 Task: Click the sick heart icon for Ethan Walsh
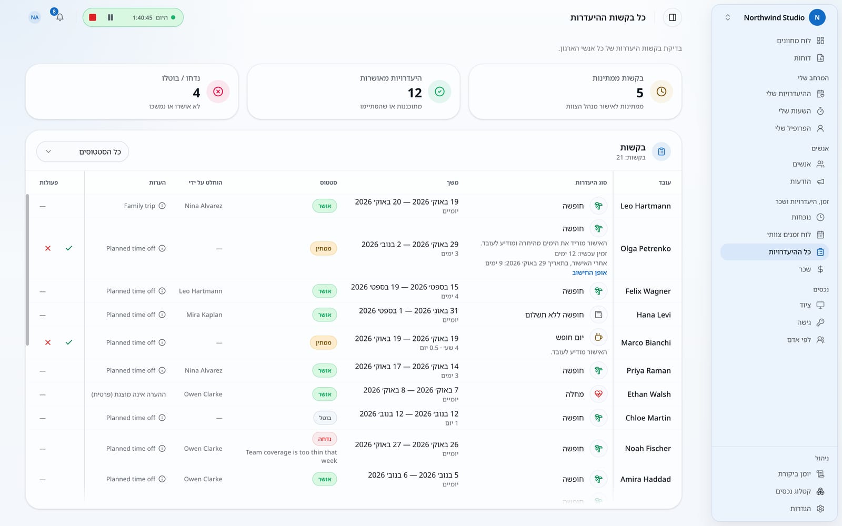click(x=598, y=394)
